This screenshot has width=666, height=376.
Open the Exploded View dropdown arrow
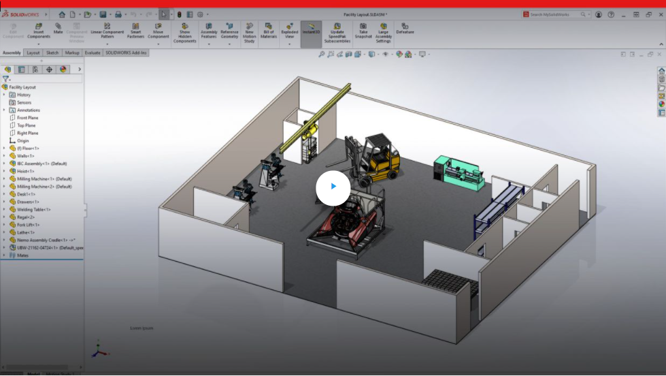coord(290,44)
